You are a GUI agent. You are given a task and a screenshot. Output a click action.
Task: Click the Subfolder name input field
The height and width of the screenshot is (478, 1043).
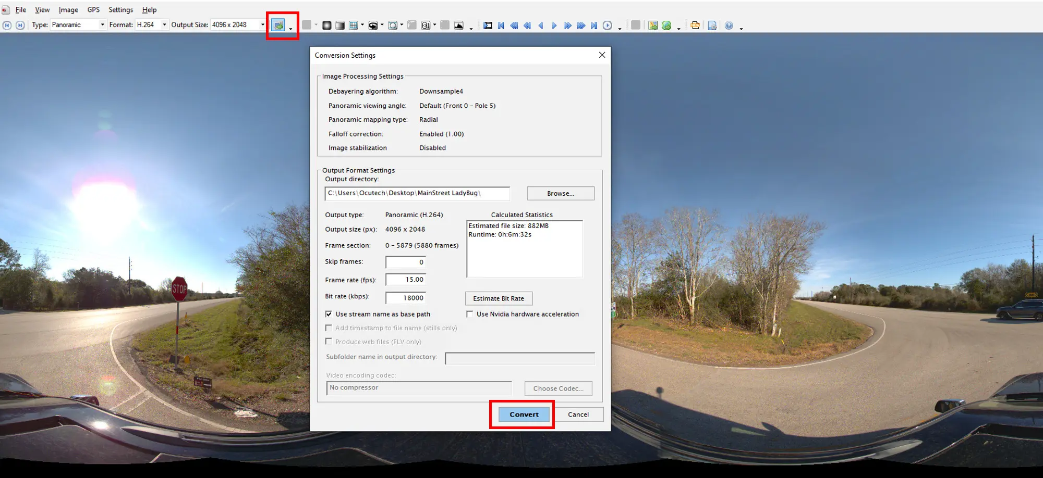pyautogui.click(x=520, y=358)
